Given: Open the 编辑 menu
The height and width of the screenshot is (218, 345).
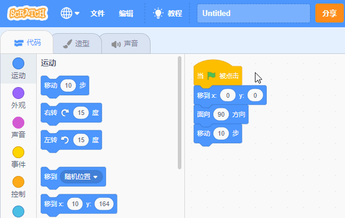Looking at the screenshot, I should click(126, 14).
